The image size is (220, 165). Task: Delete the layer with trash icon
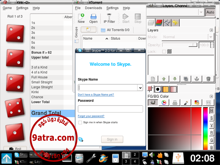[x=208, y=79]
